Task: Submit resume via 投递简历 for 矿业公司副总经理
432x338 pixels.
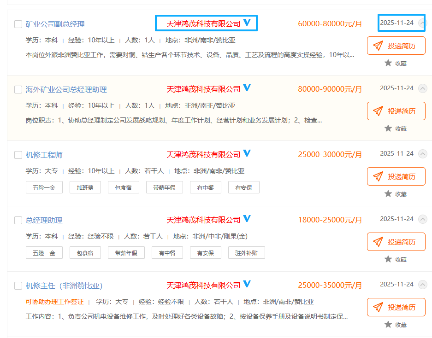Action: pyautogui.click(x=396, y=46)
